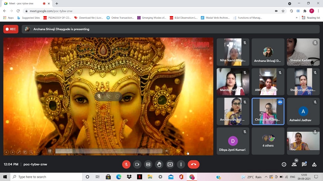Click the video progress bar in presentation

(x=109, y=151)
